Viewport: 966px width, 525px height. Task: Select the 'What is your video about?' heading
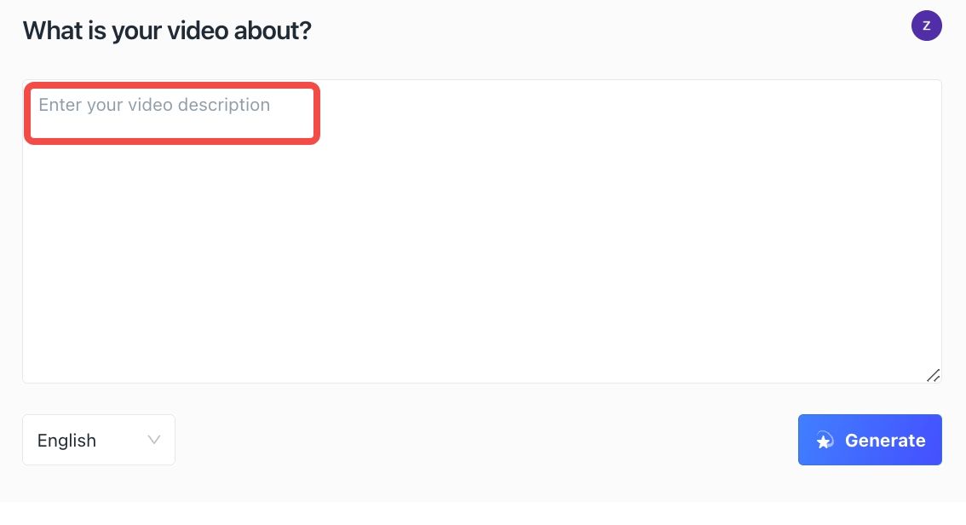pyautogui.click(x=167, y=31)
